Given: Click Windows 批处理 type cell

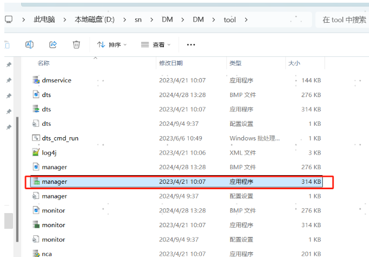Looking at the screenshot, I should pyautogui.click(x=255, y=138).
